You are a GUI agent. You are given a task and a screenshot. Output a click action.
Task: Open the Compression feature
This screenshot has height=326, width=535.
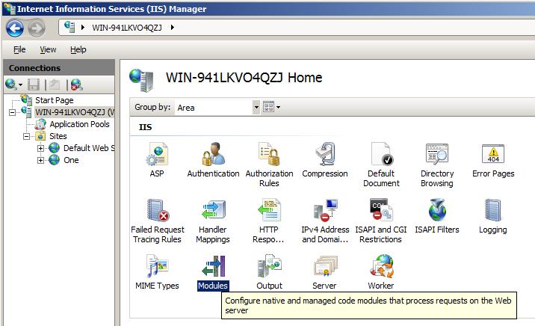click(x=325, y=160)
